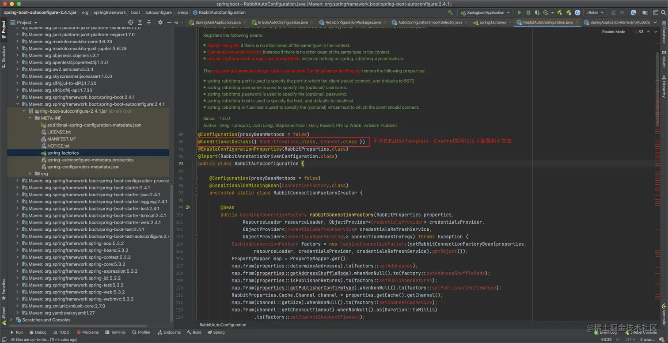The image size is (668, 343).
Task: Open the Endpoints tool window
Action: pyautogui.click(x=169, y=332)
